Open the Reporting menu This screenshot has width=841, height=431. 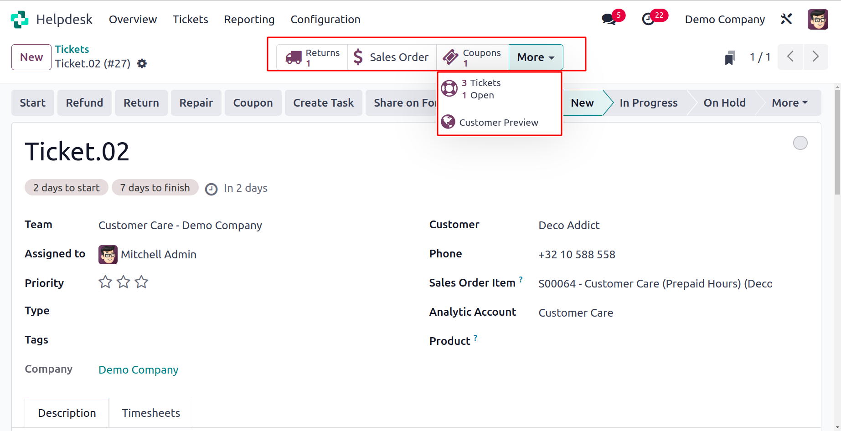click(249, 20)
